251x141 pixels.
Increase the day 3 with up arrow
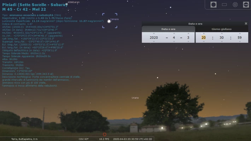(x=188, y=34)
